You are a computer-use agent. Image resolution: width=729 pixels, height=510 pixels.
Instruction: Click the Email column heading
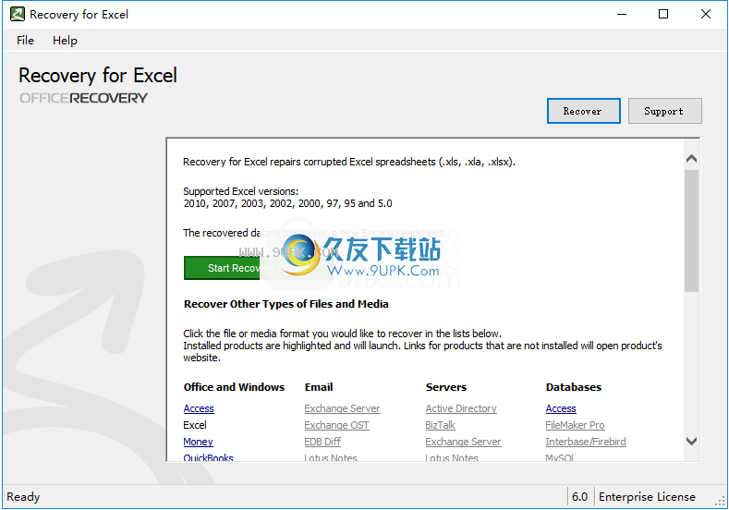(319, 387)
